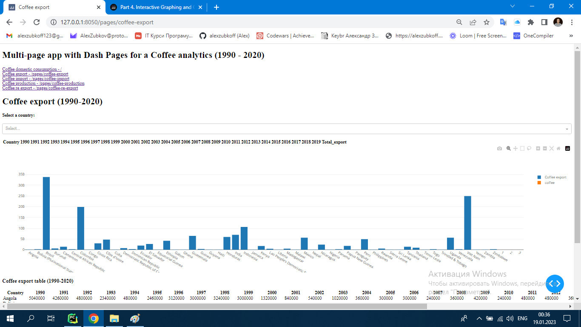
Task: Switch to the Part 4. Interactive Graphing tab
Action: click(x=156, y=7)
